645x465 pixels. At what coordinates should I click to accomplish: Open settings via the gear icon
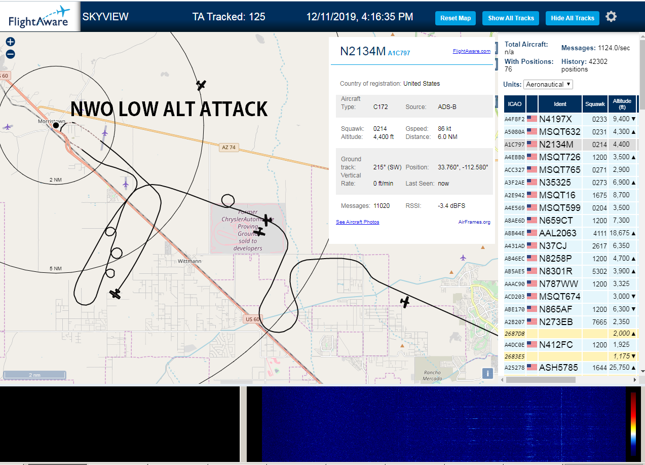(x=611, y=17)
